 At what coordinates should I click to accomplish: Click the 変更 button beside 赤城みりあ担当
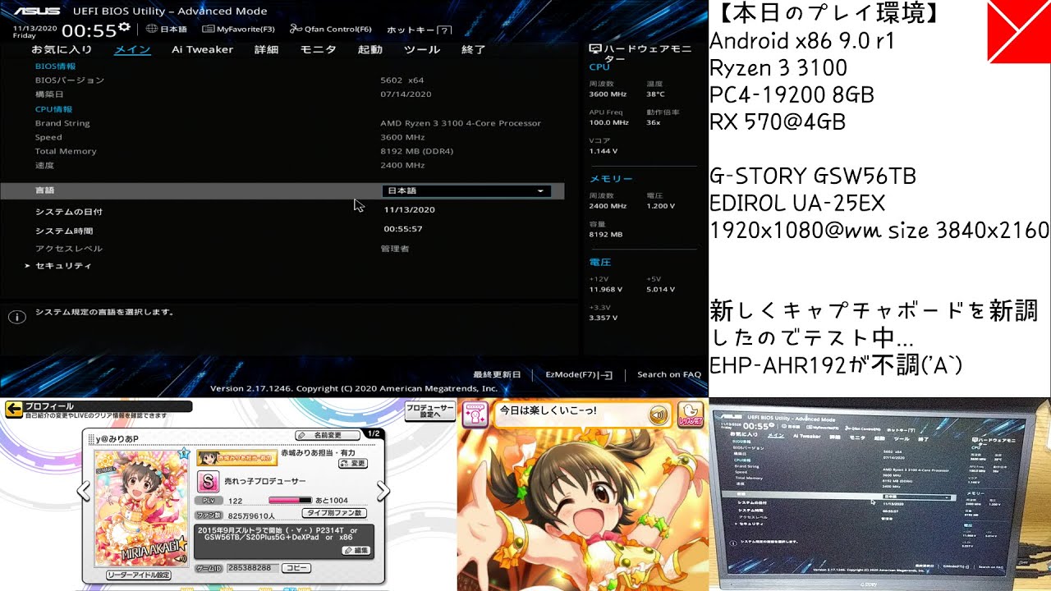(x=353, y=463)
